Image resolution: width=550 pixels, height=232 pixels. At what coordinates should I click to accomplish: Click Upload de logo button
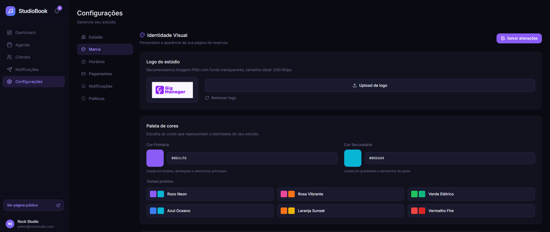coord(370,85)
